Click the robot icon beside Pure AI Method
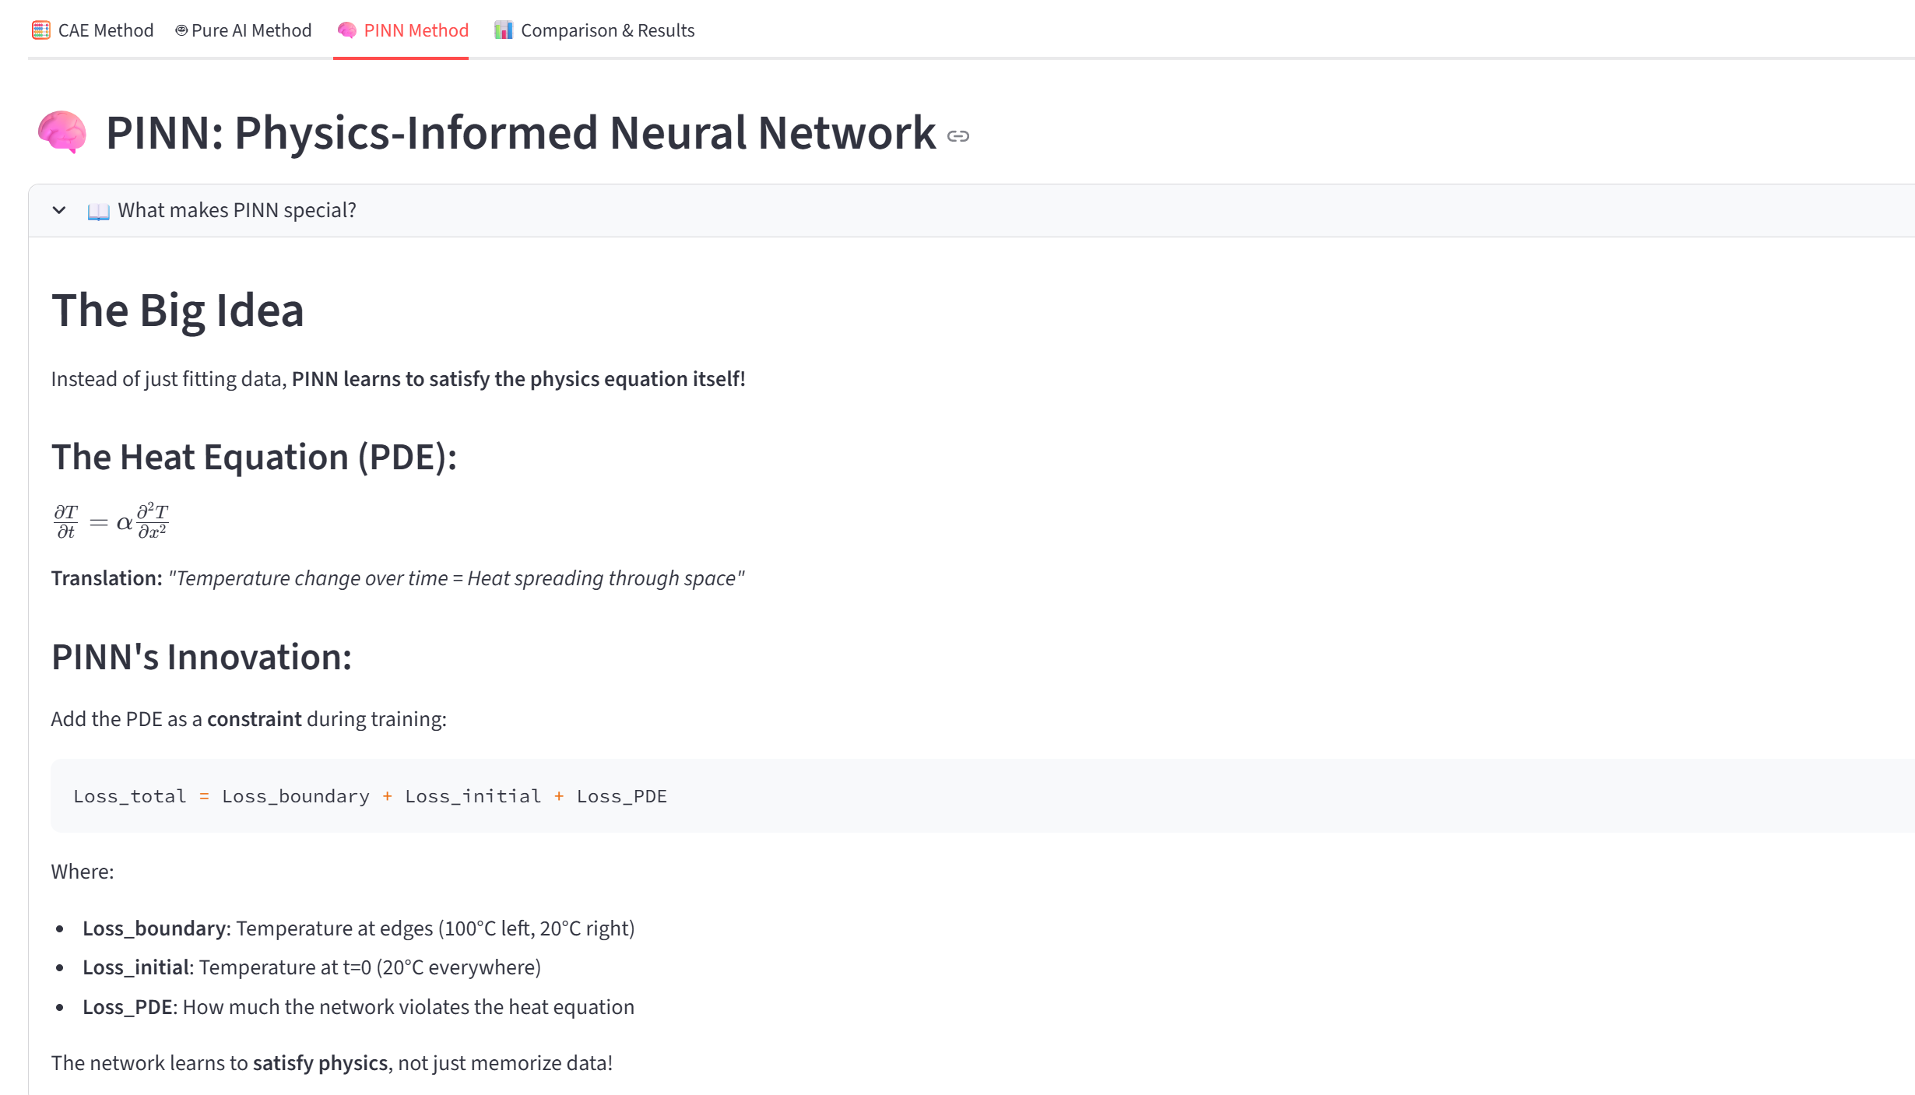1915x1095 pixels. [x=181, y=30]
